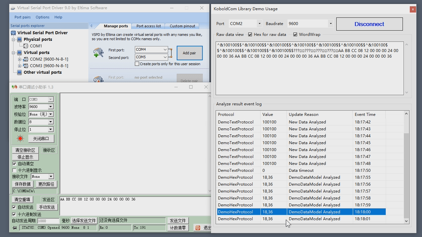The width and height of the screenshot is (422, 237).
Task: Click the Add pair button
Action: click(189, 53)
